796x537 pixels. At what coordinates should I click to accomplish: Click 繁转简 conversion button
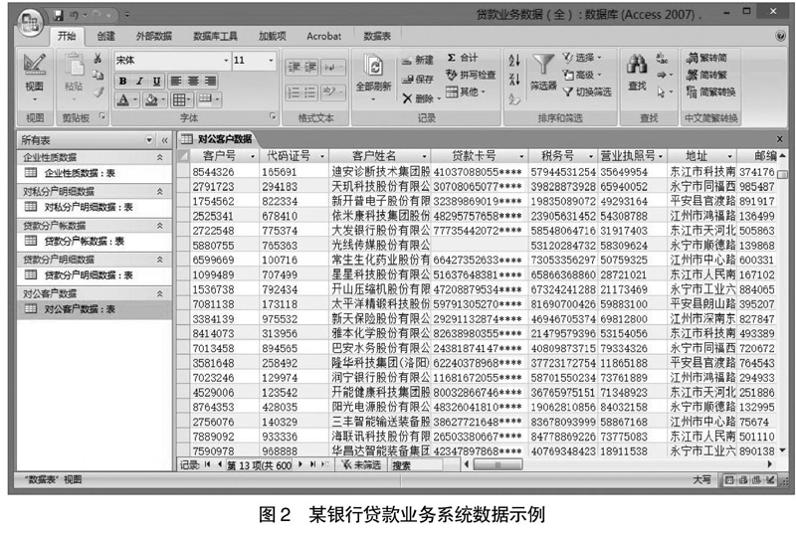pos(706,58)
